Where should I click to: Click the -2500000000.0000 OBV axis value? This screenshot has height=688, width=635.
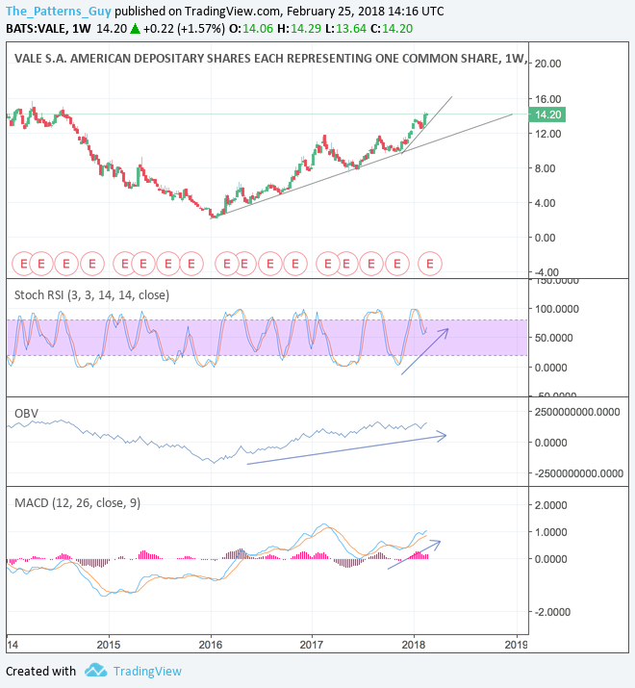point(579,473)
